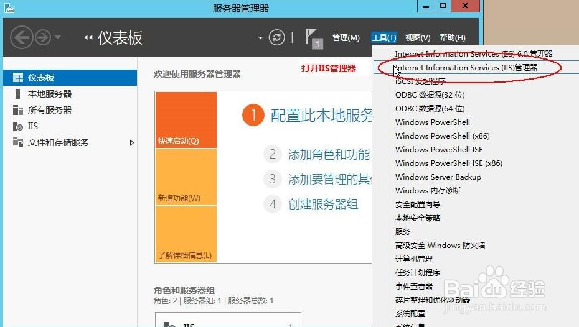
Task: Maximize the 服务器管理器 window
Action: (x=443, y=6)
